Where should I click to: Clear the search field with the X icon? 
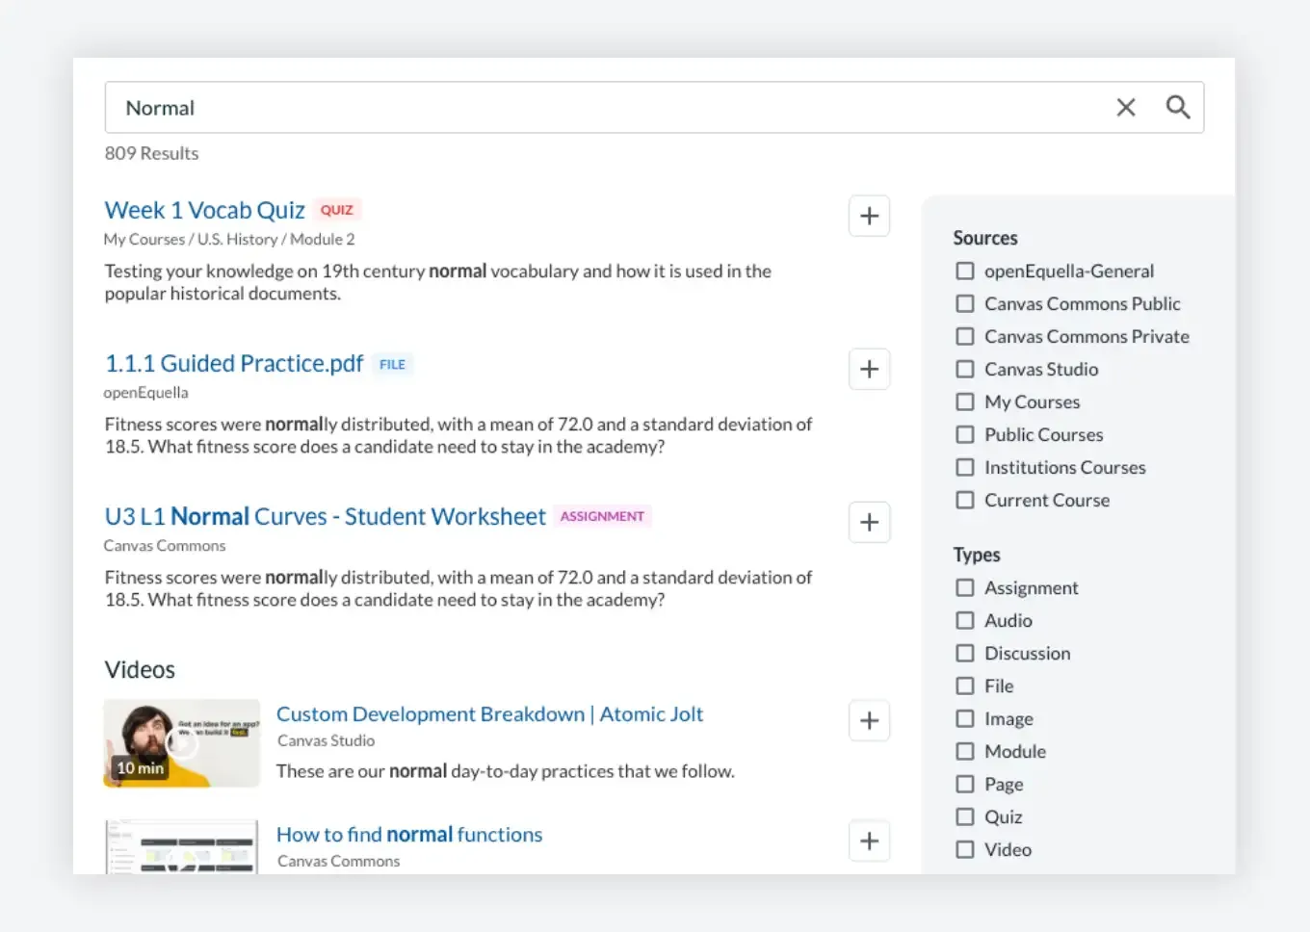1125,107
